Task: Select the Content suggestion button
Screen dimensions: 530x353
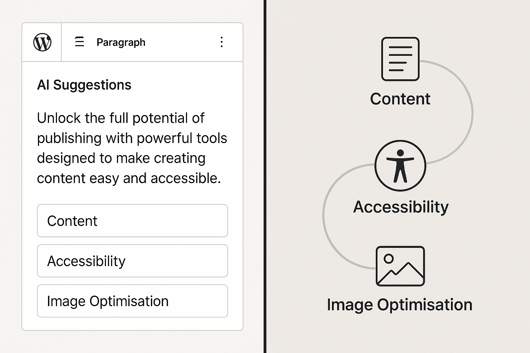Action: pos(132,221)
